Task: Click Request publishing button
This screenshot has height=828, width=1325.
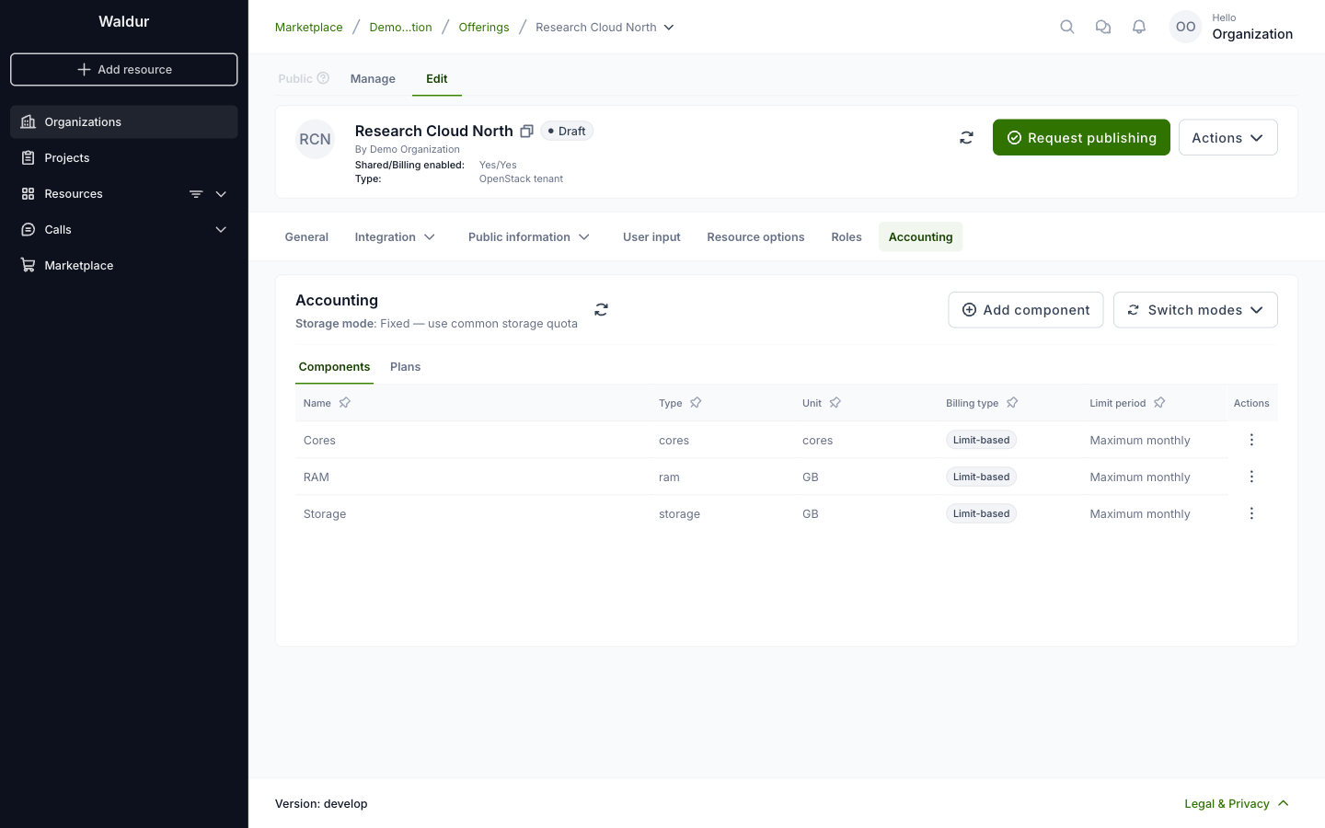Action: pos(1081,138)
